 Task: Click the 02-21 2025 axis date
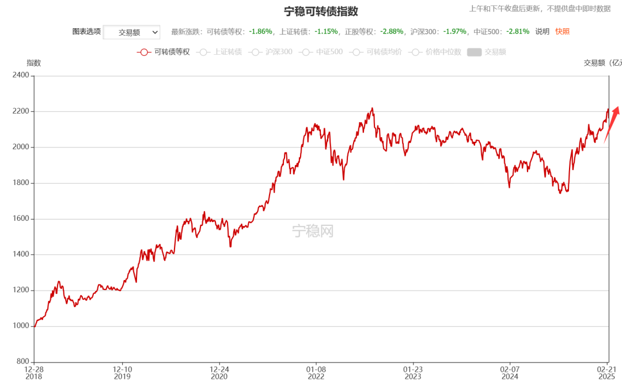coord(606,373)
